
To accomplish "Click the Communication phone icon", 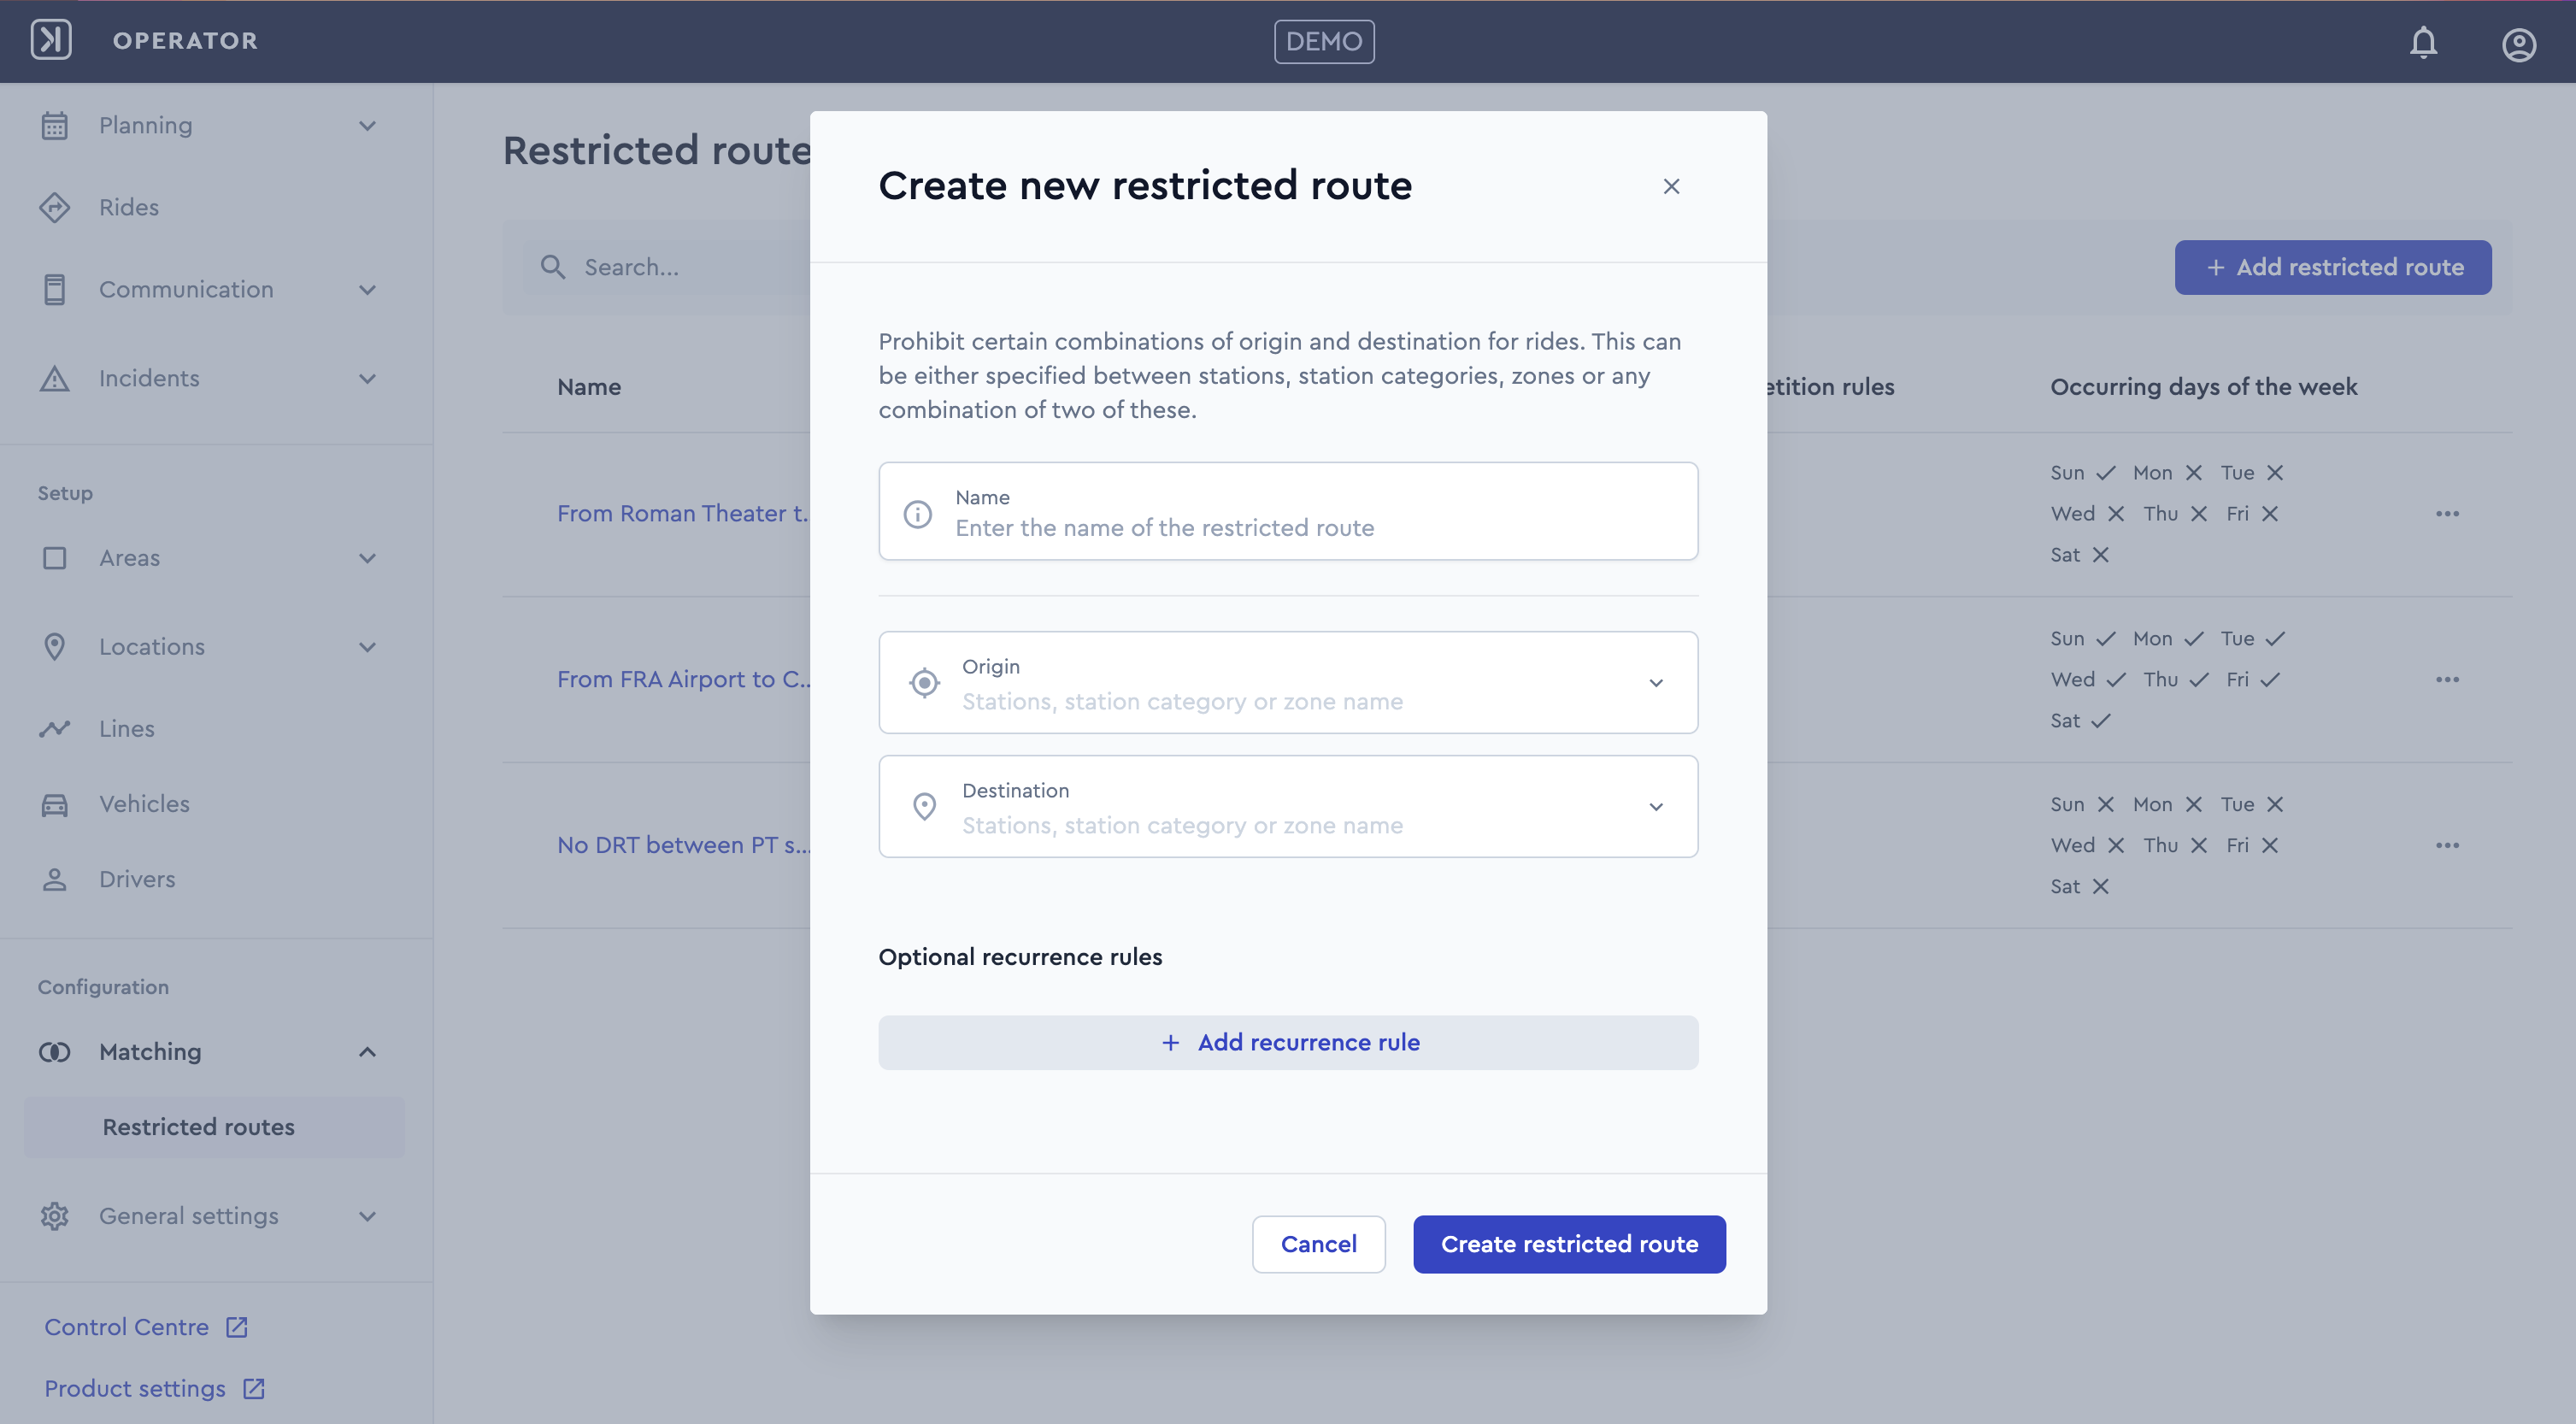I will 55,290.
